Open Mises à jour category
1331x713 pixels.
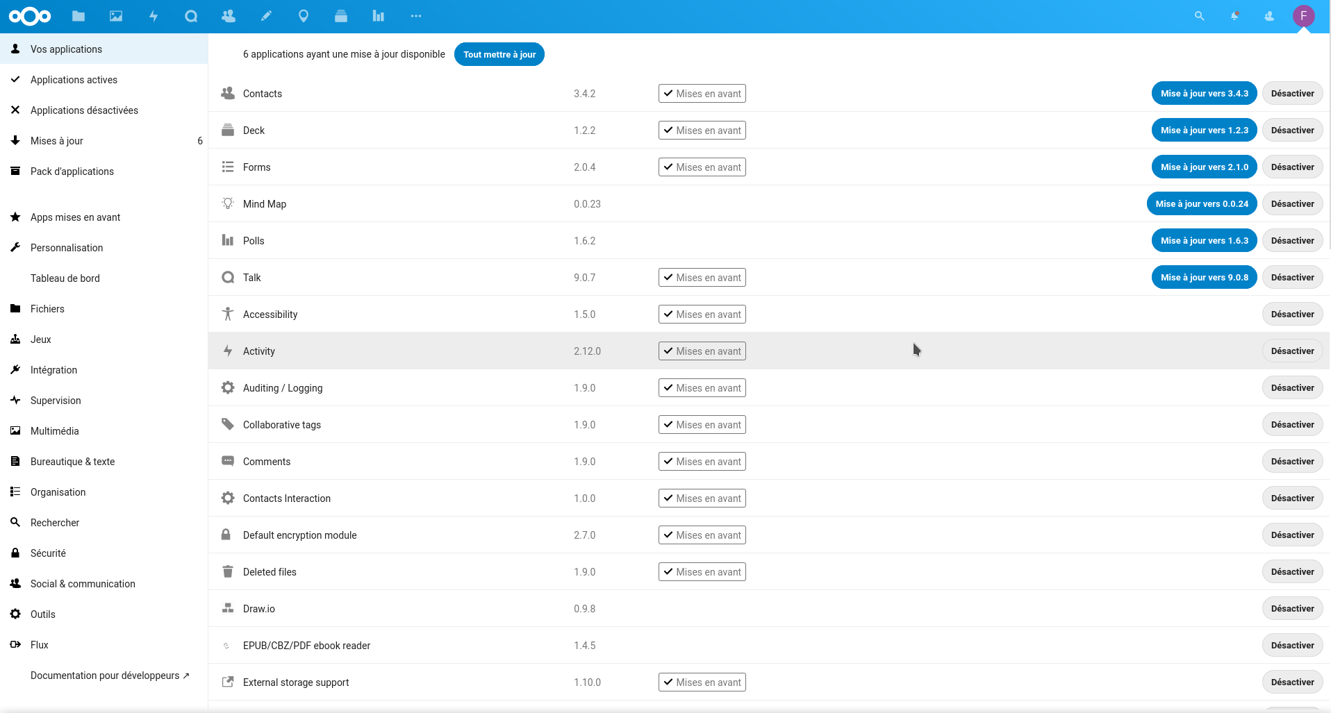(104, 141)
